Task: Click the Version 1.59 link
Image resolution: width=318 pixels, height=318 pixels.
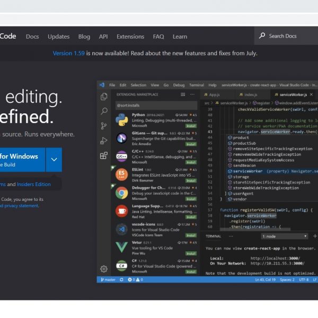Action: (69, 53)
